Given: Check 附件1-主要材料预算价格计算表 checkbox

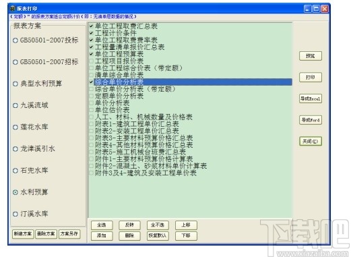Looking at the screenshot, I should (x=91, y=159).
